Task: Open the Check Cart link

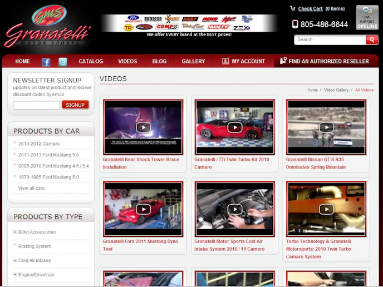Action: click(310, 9)
